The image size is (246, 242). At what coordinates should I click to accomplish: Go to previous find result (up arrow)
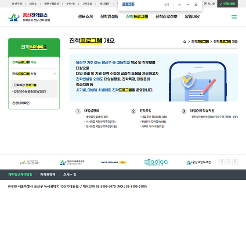180,5
